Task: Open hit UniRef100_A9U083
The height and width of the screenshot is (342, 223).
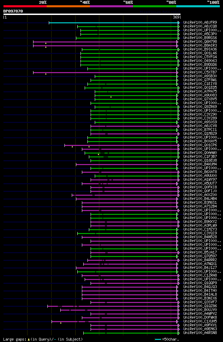Action: tap(200, 95)
